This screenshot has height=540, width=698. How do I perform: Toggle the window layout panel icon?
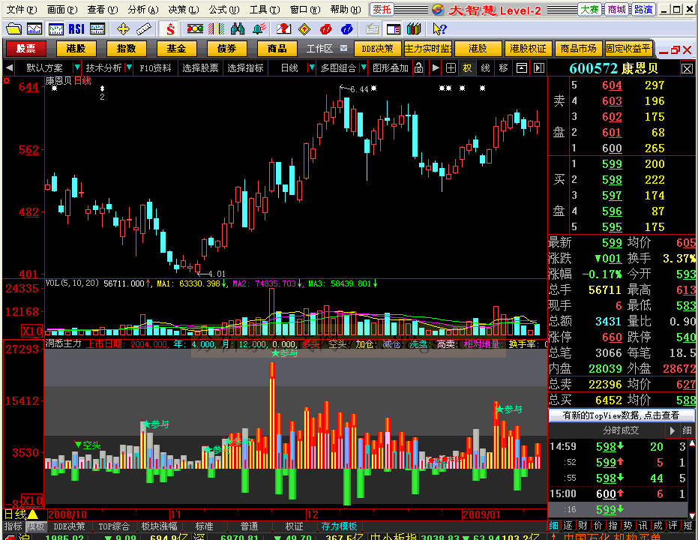click(x=394, y=29)
